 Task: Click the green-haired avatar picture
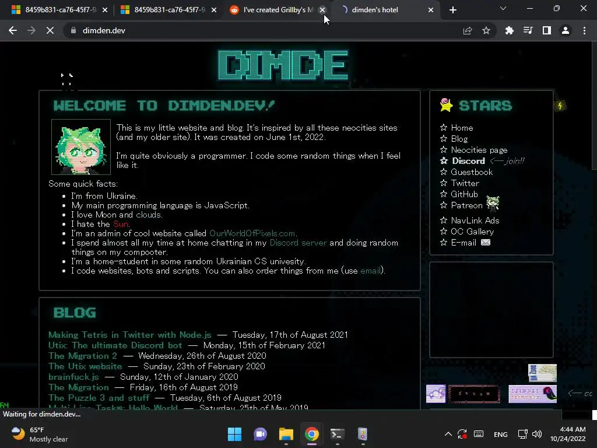[81, 146]
